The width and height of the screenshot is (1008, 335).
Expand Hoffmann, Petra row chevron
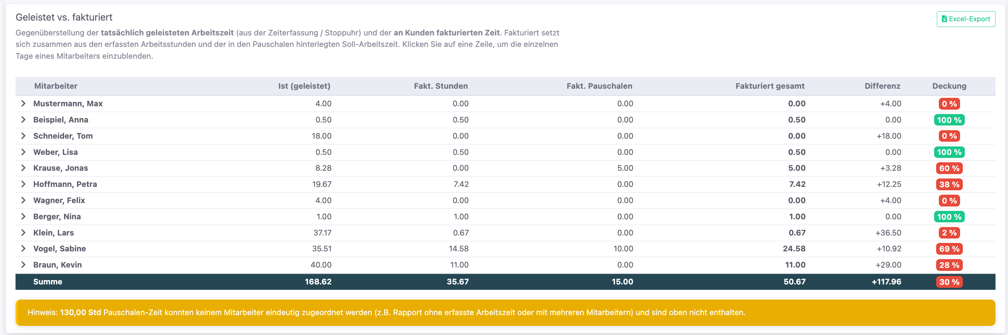pyautogui.click(x=24, y=184)
